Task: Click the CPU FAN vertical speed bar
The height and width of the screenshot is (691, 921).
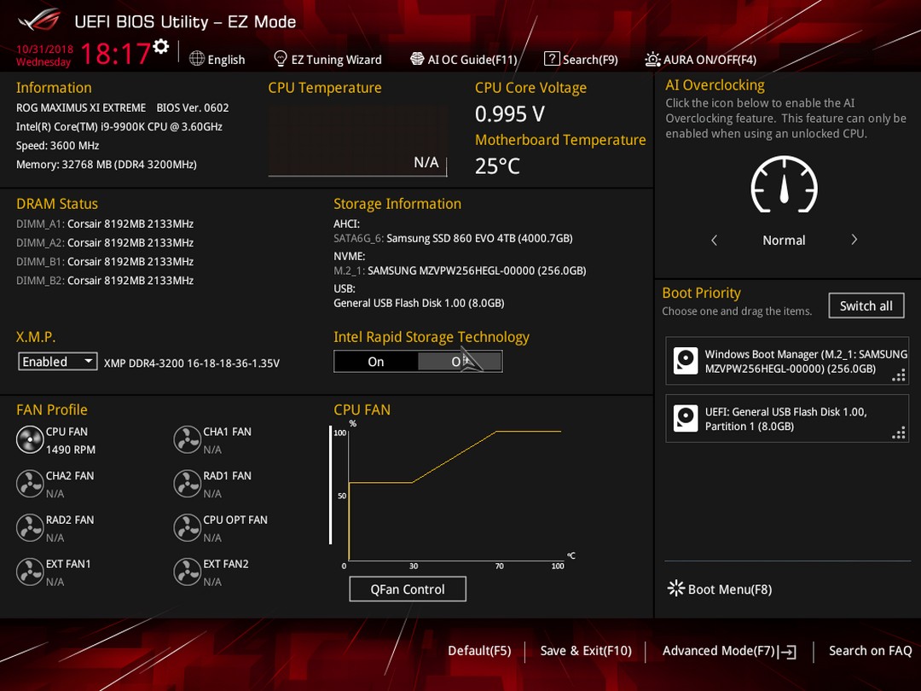Action: pyautogui.click(x=330, y=485)
